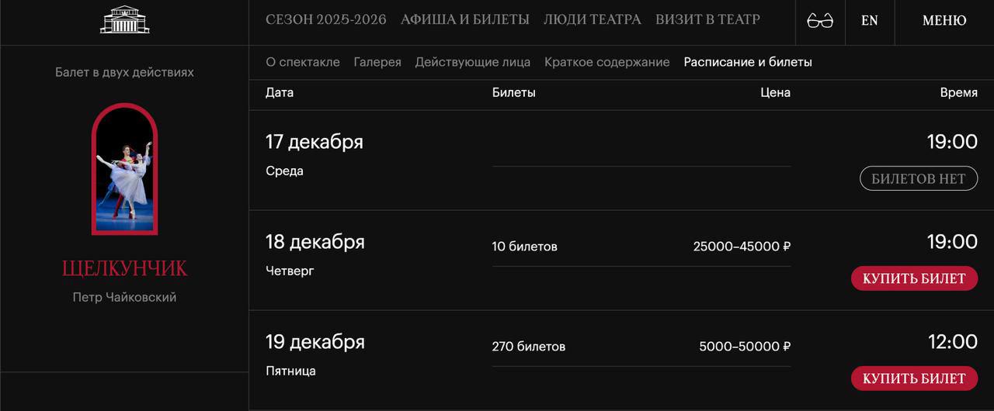Buy a ticket for 19 декабря
This screenshot has height=411, width=994.
tap(914, 378)
